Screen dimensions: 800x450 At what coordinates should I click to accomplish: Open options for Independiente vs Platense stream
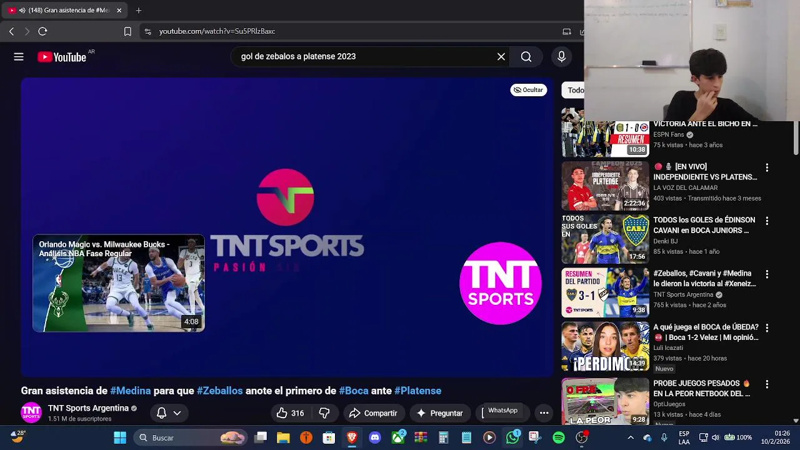767,167
